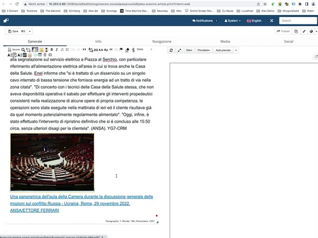Click the copy/duplicate icon next to Publish
The width and height of the screenshot is (318, 238).
[x=296, y=31]
